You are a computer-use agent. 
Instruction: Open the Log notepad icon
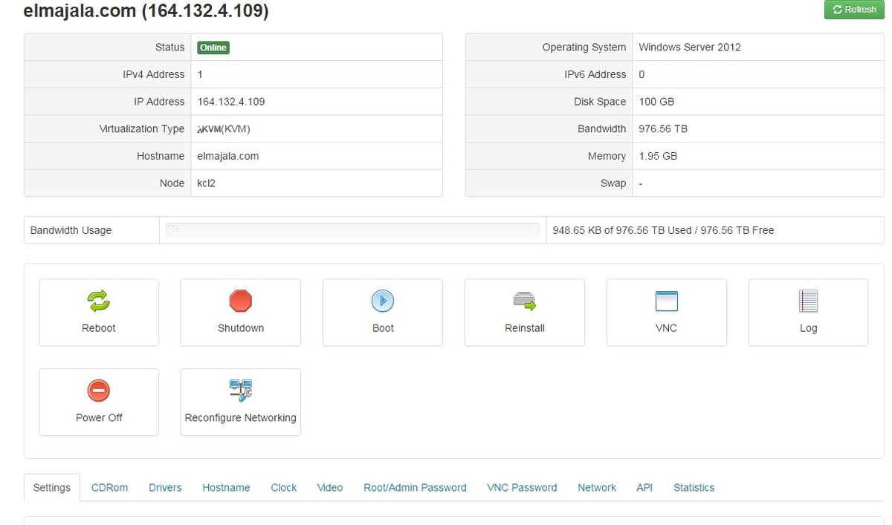tap(808, 301)
